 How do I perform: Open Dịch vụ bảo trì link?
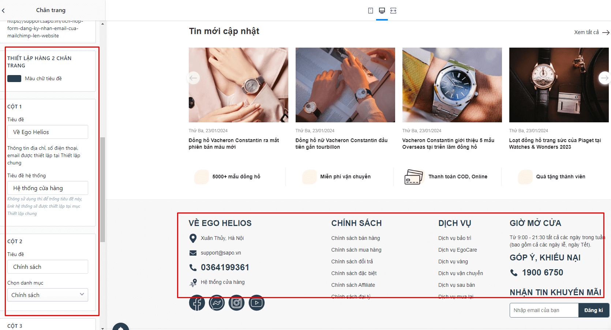(455, 238)
